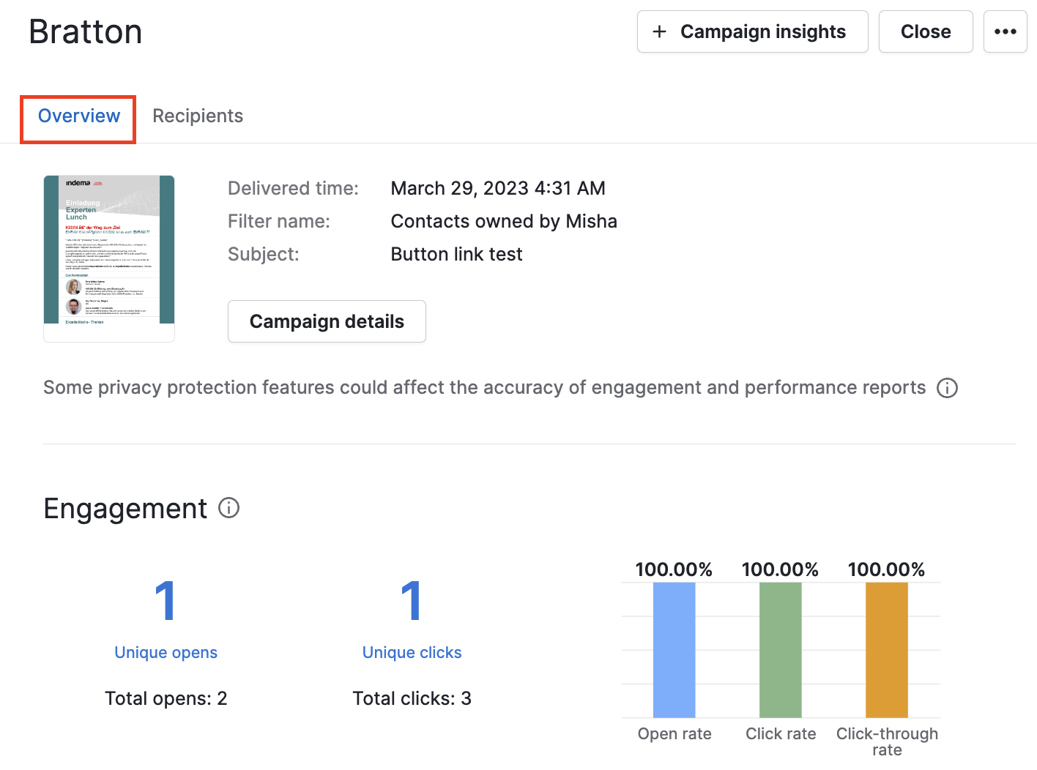Click the blue Open rate bar

coord(674,650)
